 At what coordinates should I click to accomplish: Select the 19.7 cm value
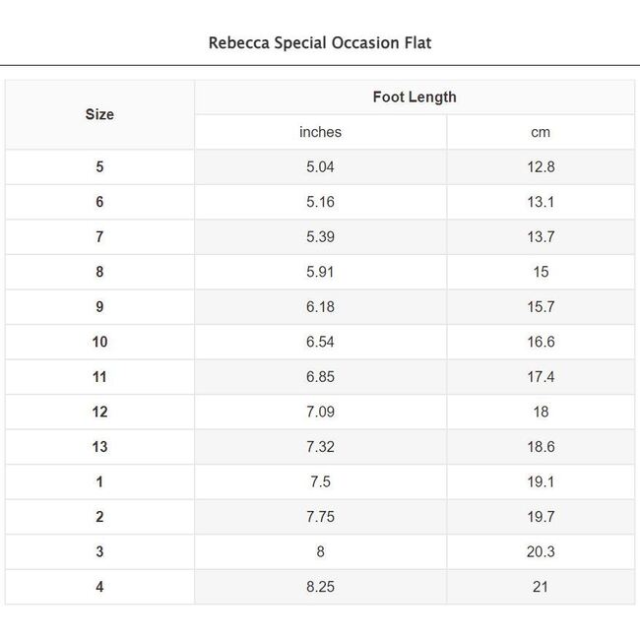point(541,517)
